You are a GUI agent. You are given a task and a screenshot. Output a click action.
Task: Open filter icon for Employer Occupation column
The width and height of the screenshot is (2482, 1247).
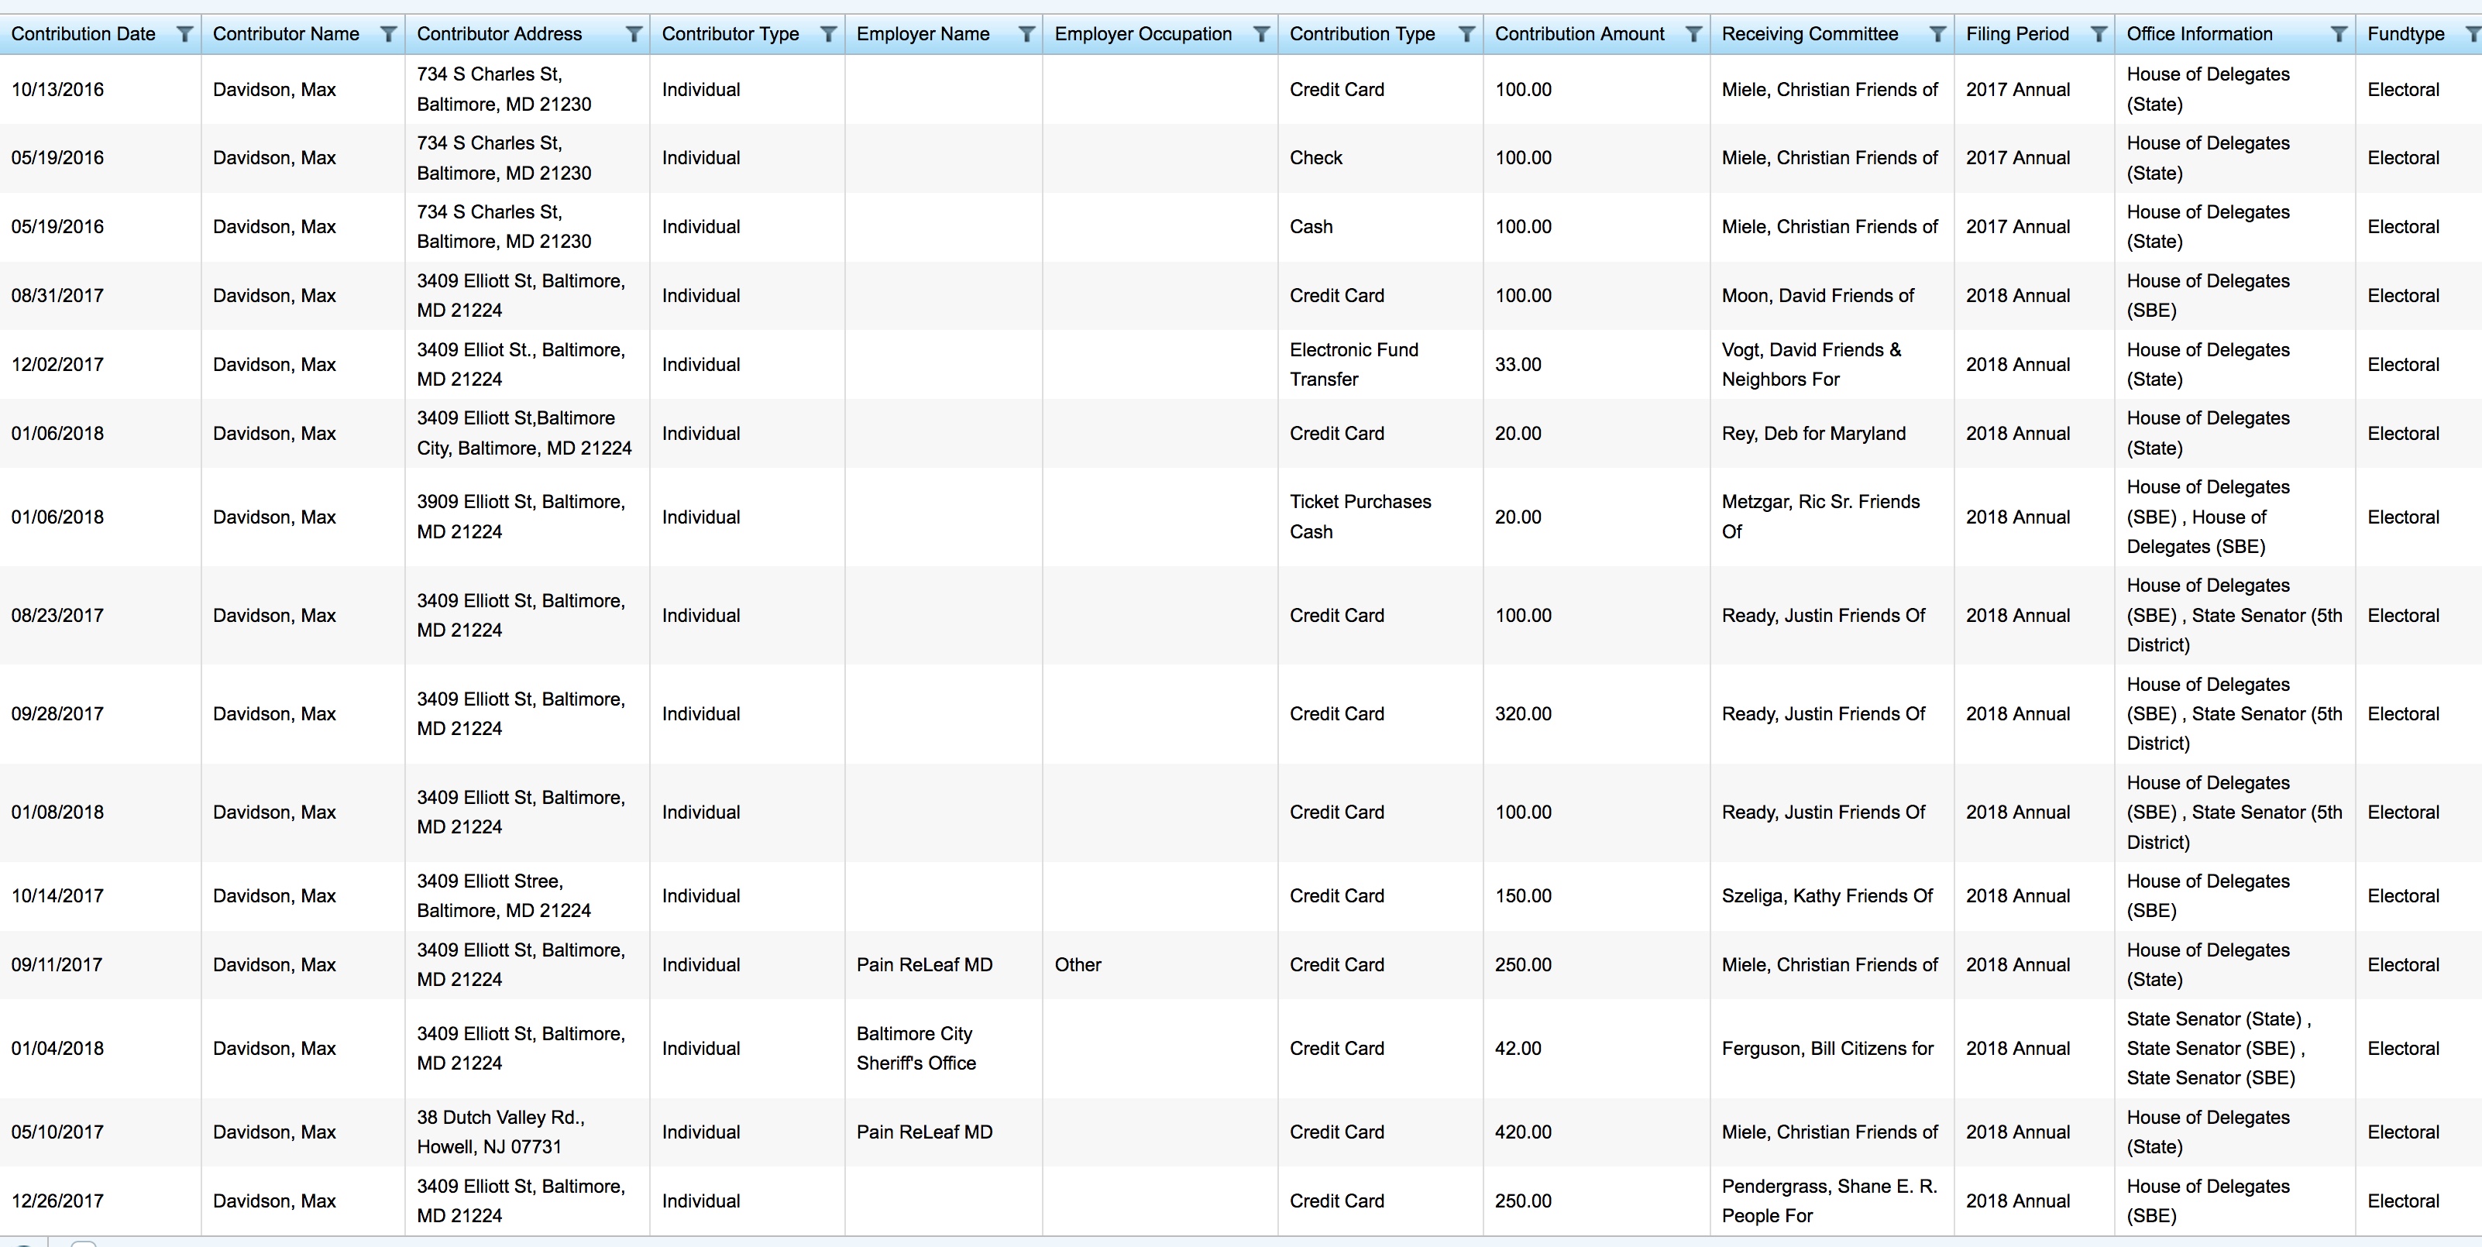coord(1260,34)
